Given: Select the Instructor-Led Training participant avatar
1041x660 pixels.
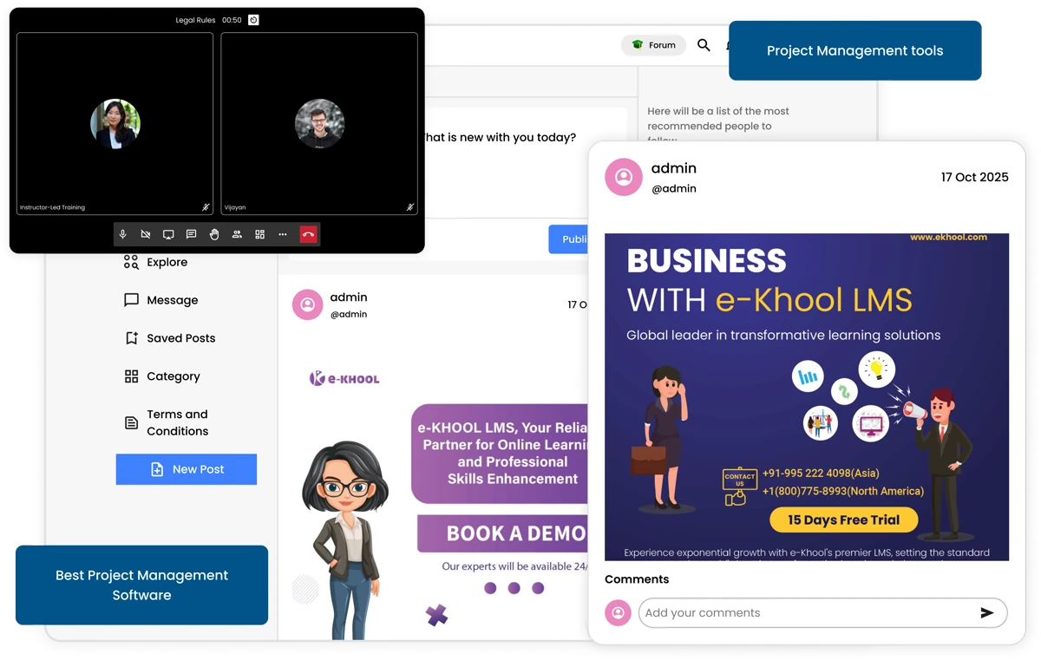Looking at the screenshot, I should click(115, 123).
